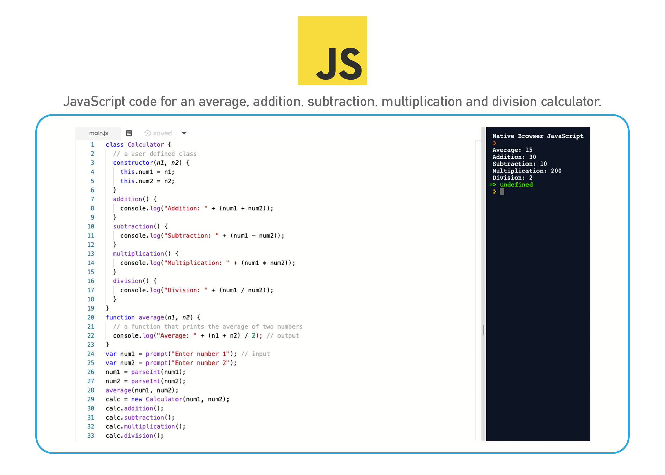
Task: Click '=> undefined' console result
Action: pyautogui.click(x=511, y=185)
